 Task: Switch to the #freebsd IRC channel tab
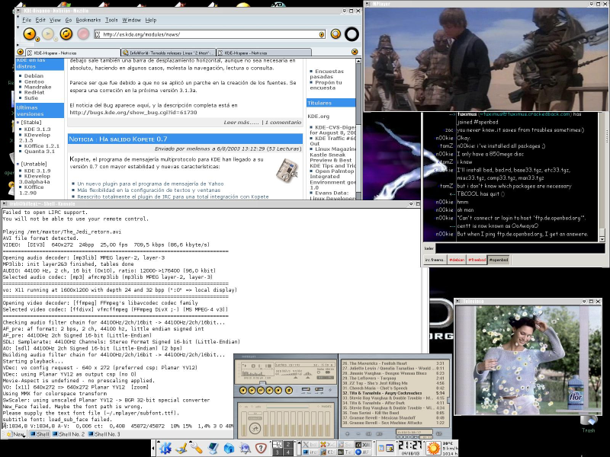[x=477, y=260]
